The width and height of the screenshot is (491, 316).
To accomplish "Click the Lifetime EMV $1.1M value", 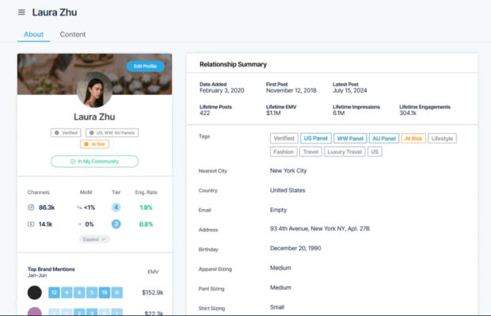I will coord(273,113).
